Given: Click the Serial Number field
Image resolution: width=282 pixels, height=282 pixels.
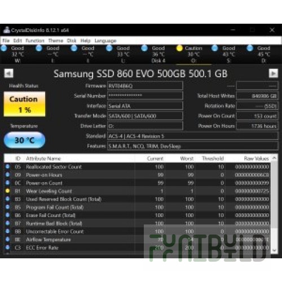Looking at the screenshot, I should pyautogui.click(x=145, y=96).
